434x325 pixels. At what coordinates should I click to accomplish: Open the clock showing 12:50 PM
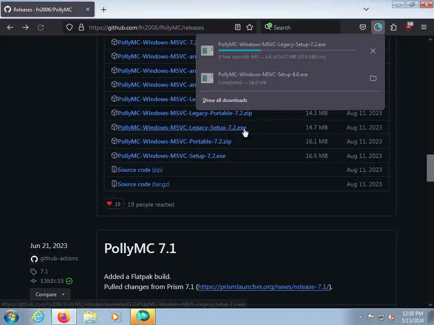(412, 317)
